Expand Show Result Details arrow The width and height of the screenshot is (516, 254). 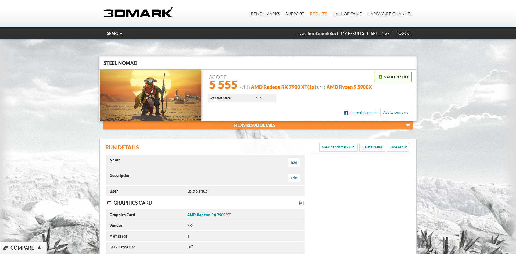pyautogui.click(x=408, y=125)
